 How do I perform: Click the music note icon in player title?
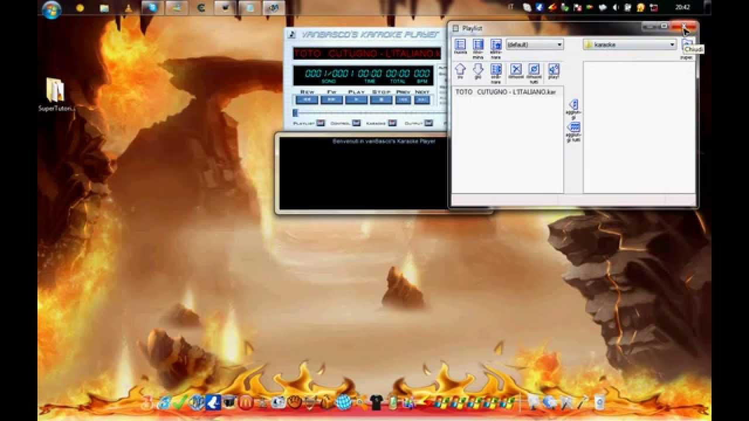pos(293,34)
